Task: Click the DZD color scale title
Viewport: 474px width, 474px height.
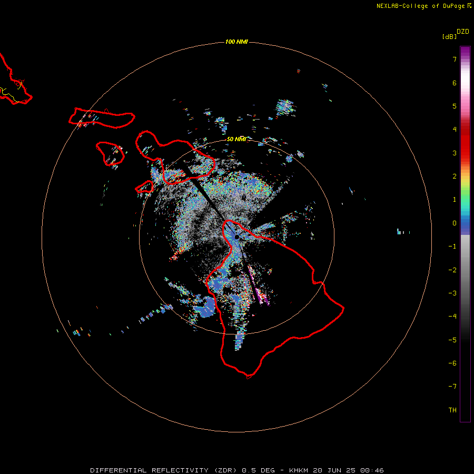Action: pyautogui.click(x=463, y=32)
